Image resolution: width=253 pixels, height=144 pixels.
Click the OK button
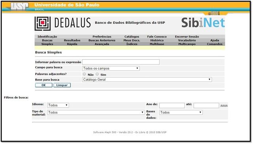point(44,85)
